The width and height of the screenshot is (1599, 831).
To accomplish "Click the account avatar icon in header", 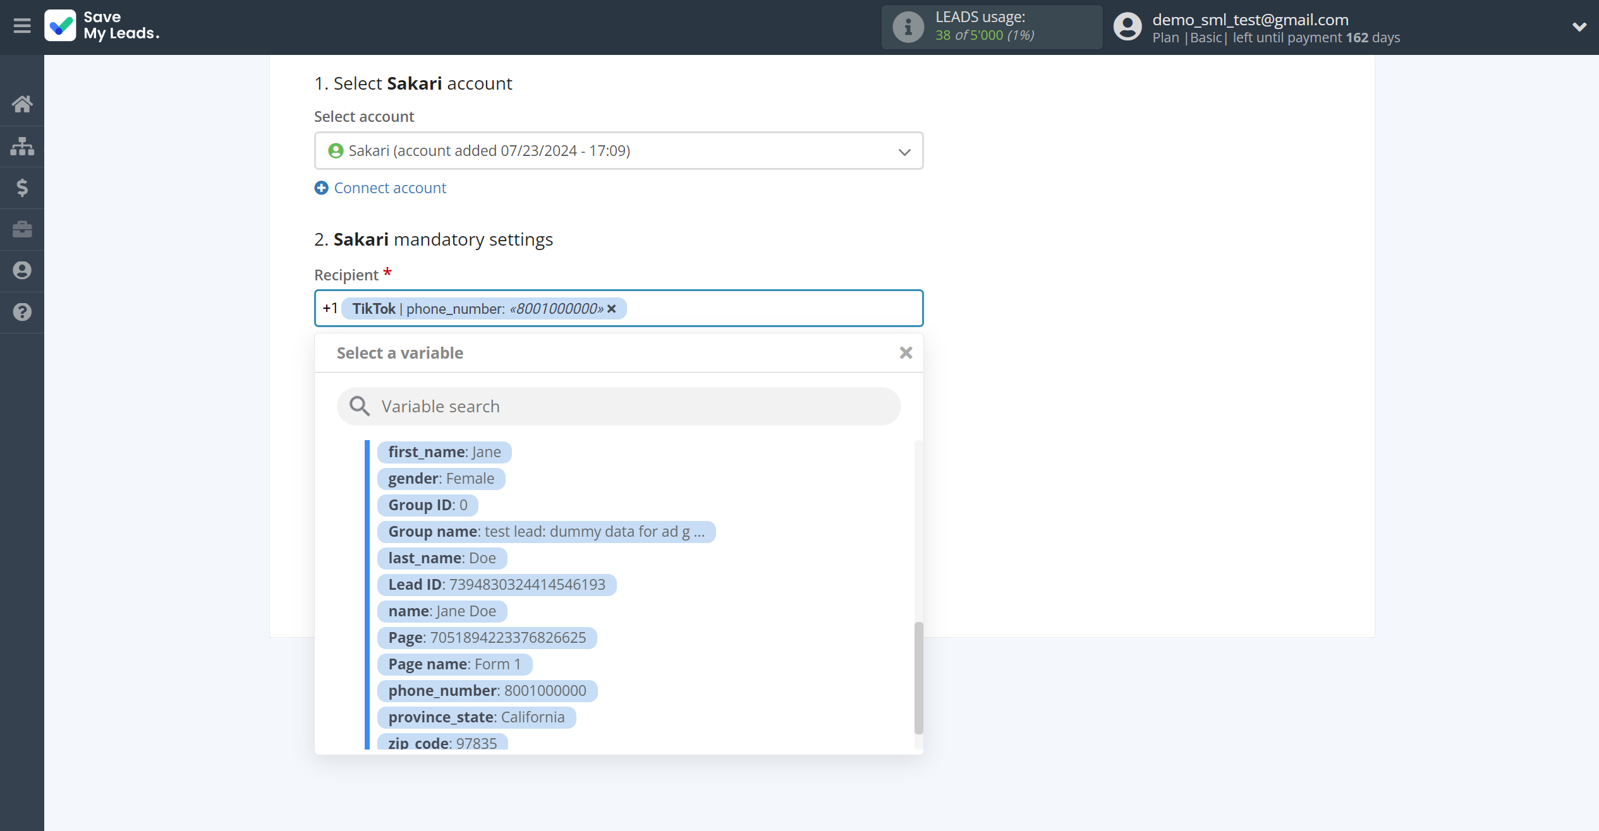I will click(1128, 27).
